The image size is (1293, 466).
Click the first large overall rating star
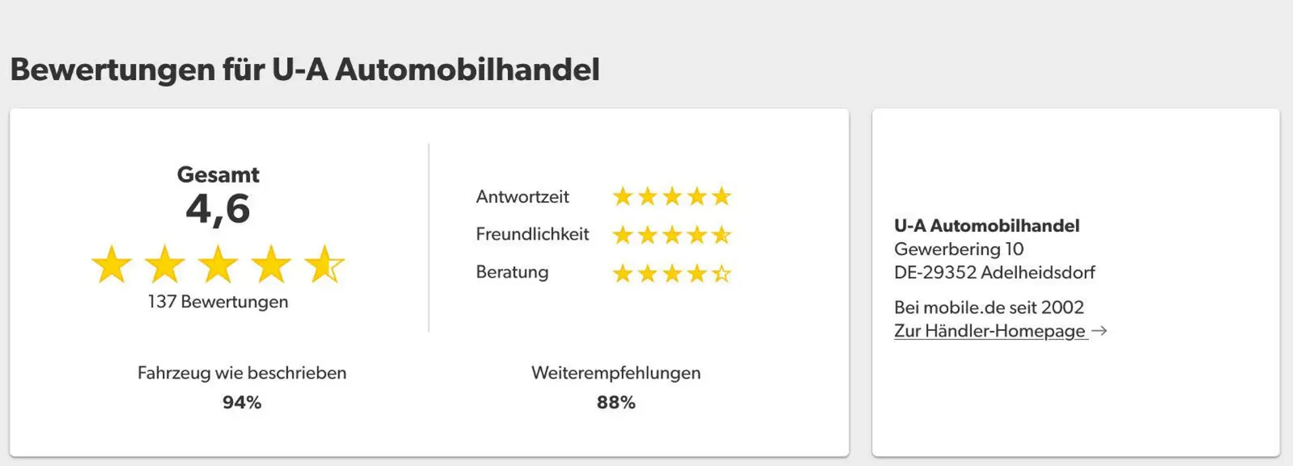[x=112, y=264]
